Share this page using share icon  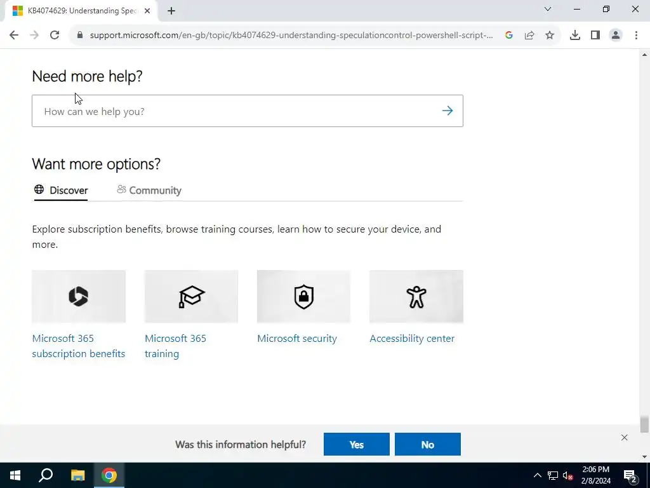(x=529, y=36)
